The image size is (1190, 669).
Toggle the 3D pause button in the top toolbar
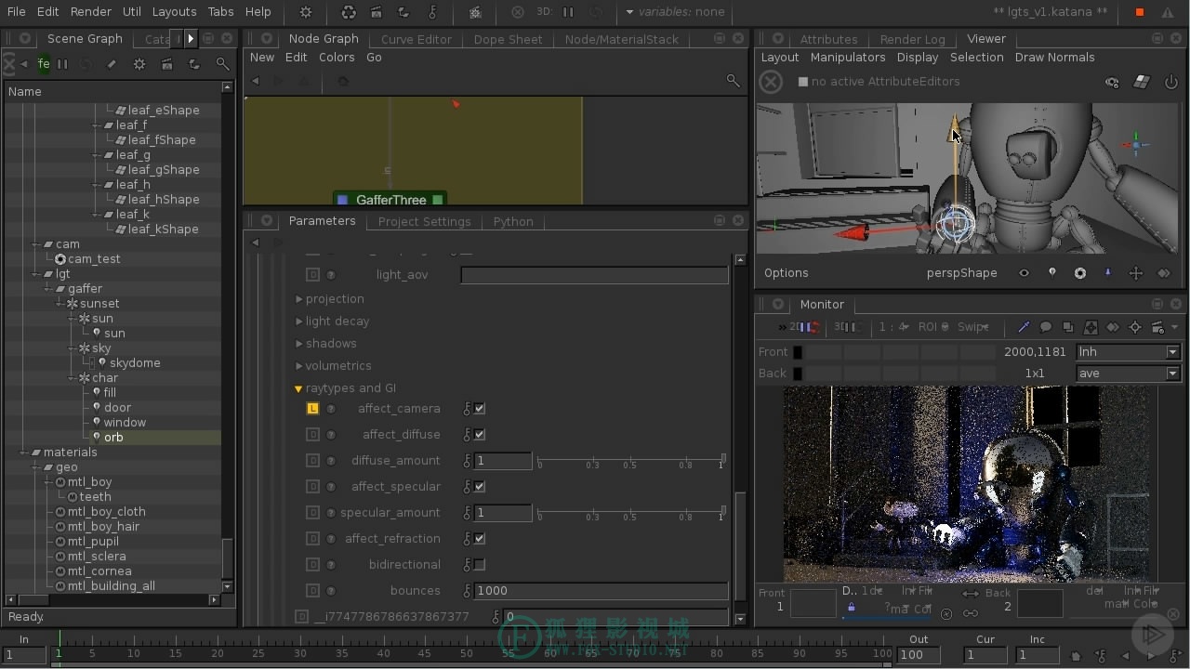(568, 12)
